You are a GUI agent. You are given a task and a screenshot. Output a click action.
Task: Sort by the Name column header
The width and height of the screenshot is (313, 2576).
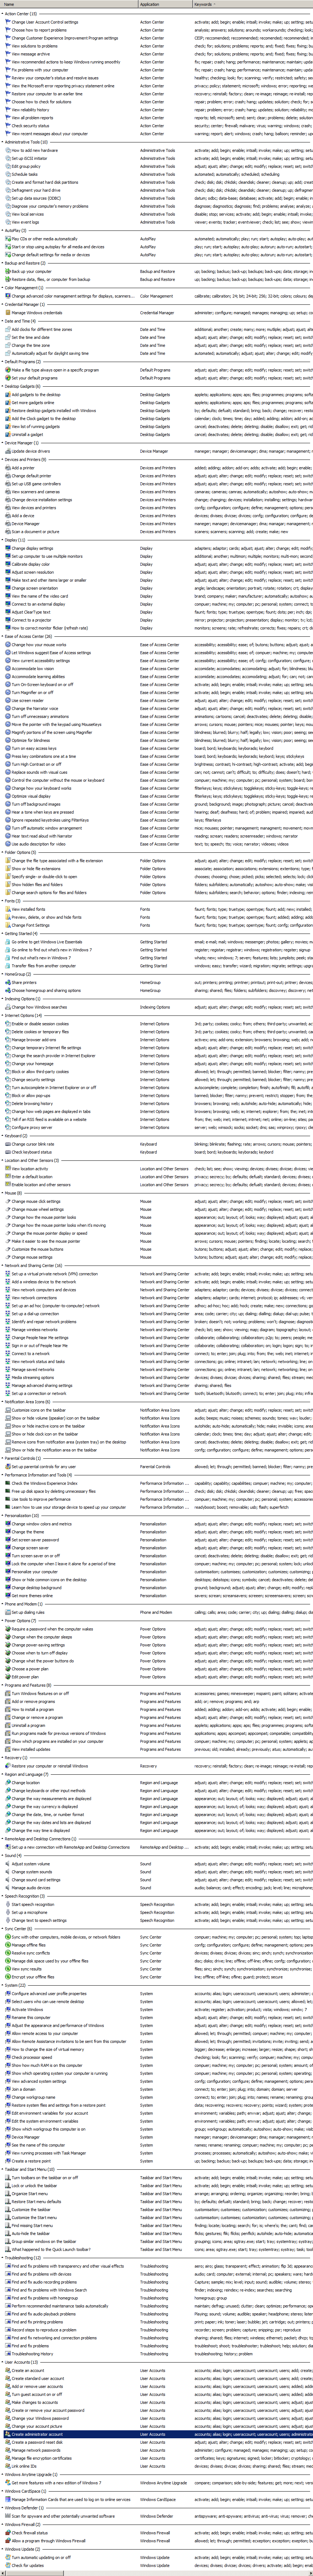click(69, 4)
